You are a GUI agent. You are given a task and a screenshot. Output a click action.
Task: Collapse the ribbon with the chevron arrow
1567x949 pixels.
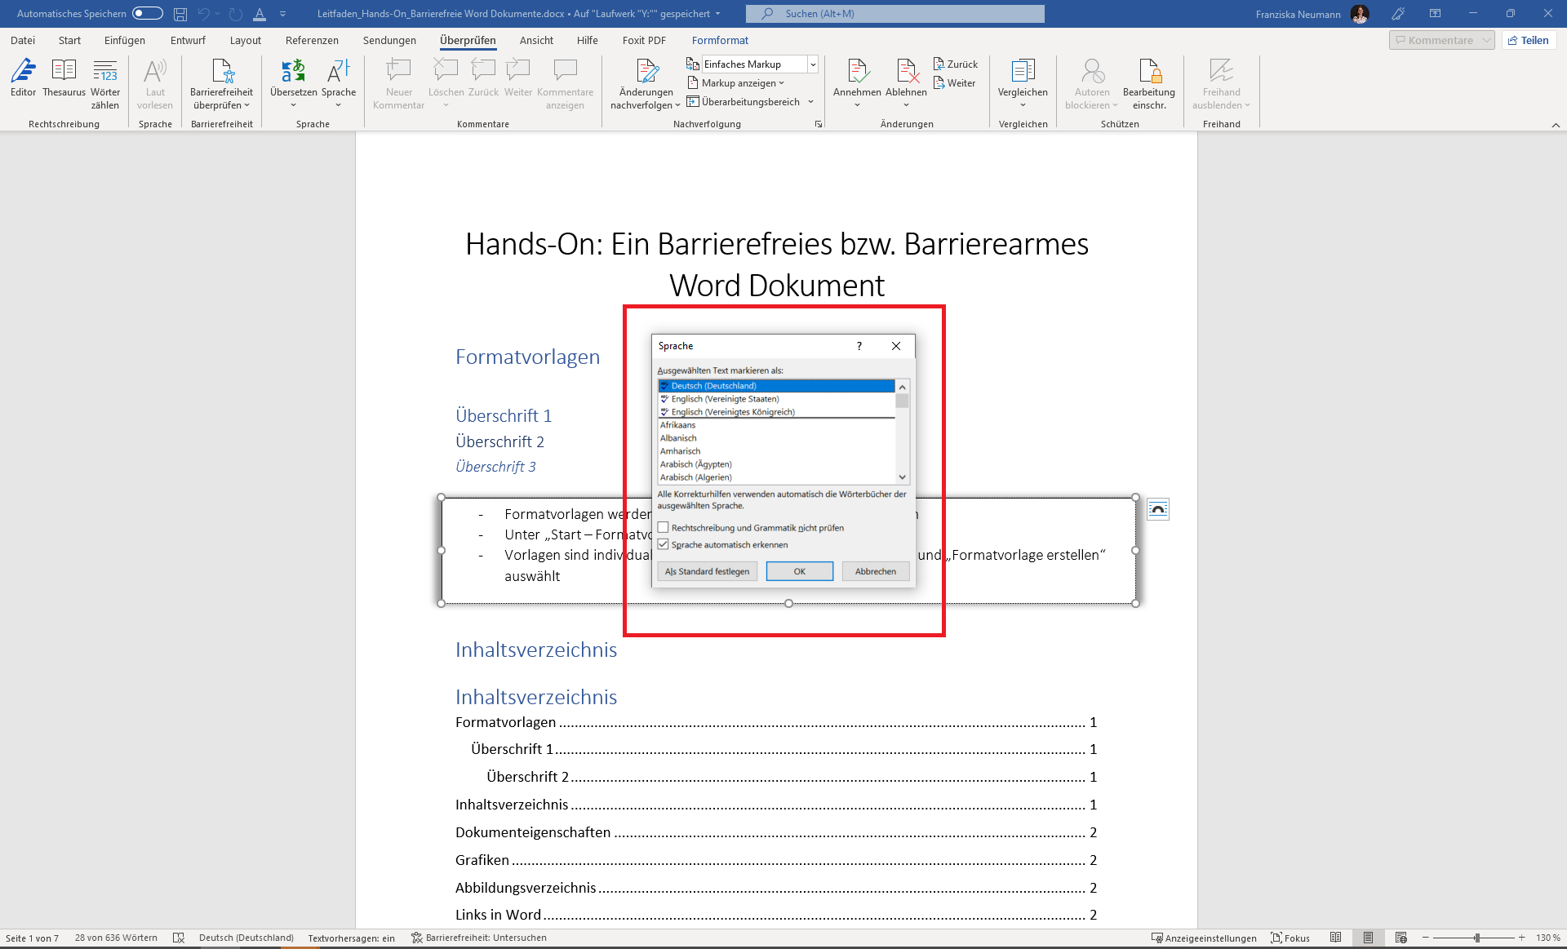[x=1556, y=125]
